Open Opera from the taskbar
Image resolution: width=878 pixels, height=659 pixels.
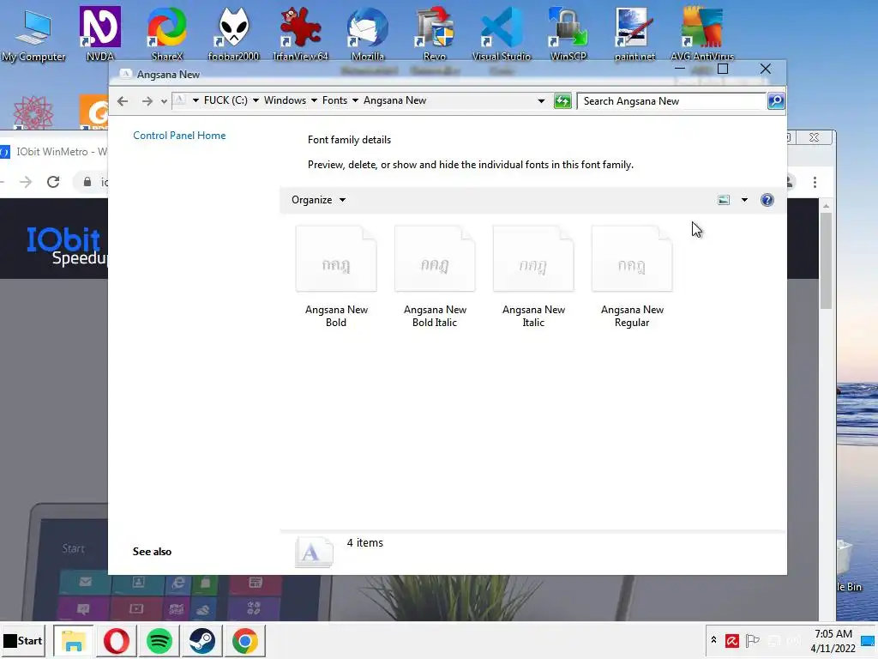117,640
